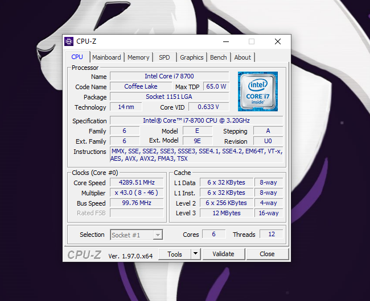Click the Stepping value 'A'
The height and width of the screenshot is (301, 370).
click(x=268, y=131)
